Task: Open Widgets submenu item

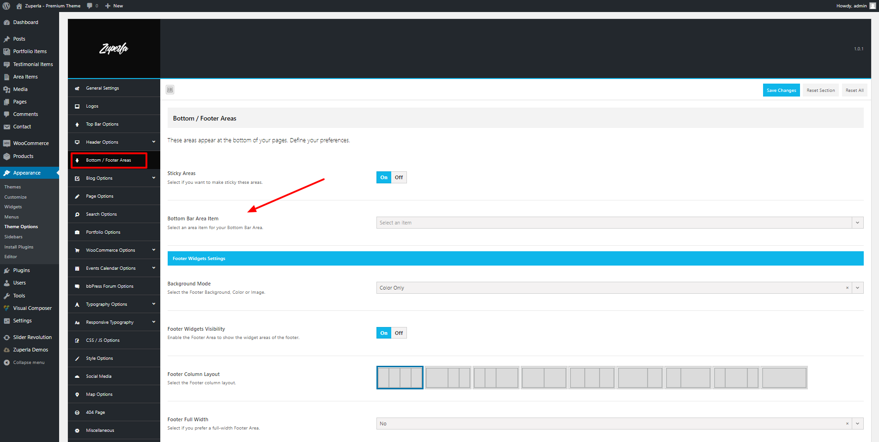Action: (13, 207)
